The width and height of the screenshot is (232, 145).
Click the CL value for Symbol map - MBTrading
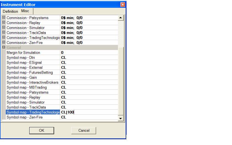pyautogui.click(x=64, y=87)
